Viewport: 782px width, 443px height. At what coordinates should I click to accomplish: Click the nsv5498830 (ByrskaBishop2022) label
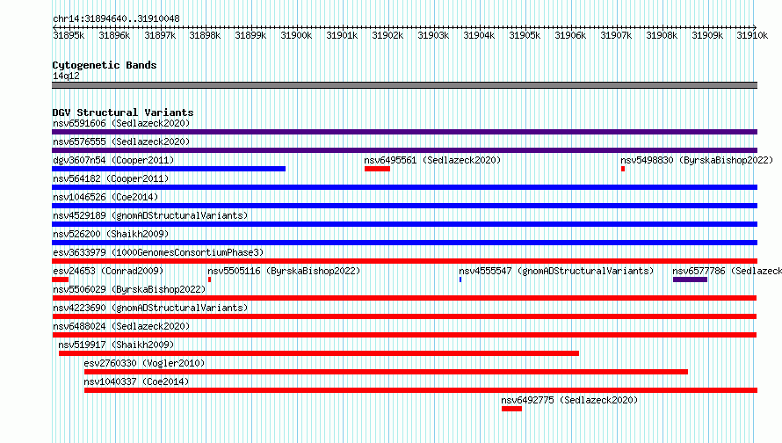click(x=697, y=160)
